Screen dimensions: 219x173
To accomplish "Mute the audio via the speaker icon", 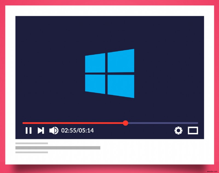I will pos(54,131).
